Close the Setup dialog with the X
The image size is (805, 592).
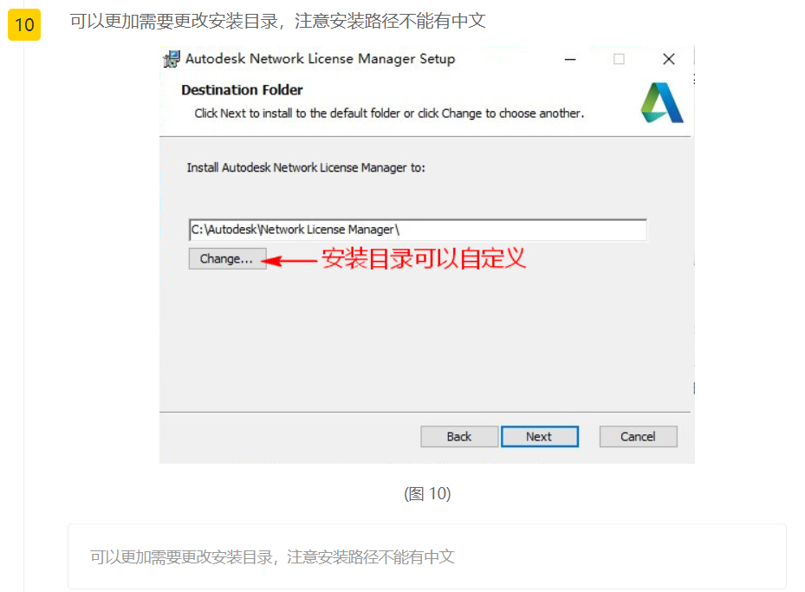pyautogui.click(x=668, y=60)
